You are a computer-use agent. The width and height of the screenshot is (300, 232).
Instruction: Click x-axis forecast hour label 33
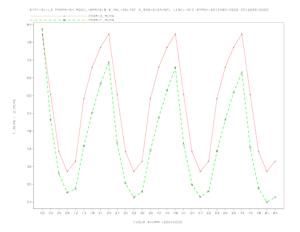click(x=134, y=213)
